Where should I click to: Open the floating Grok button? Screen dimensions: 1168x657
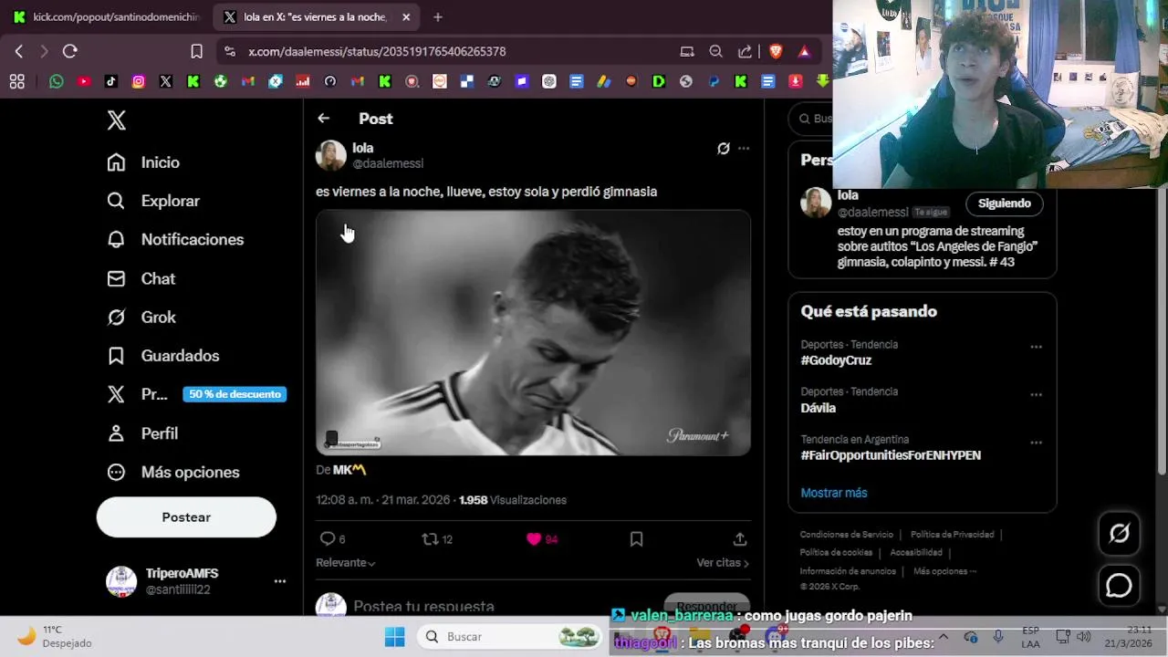1119,534
